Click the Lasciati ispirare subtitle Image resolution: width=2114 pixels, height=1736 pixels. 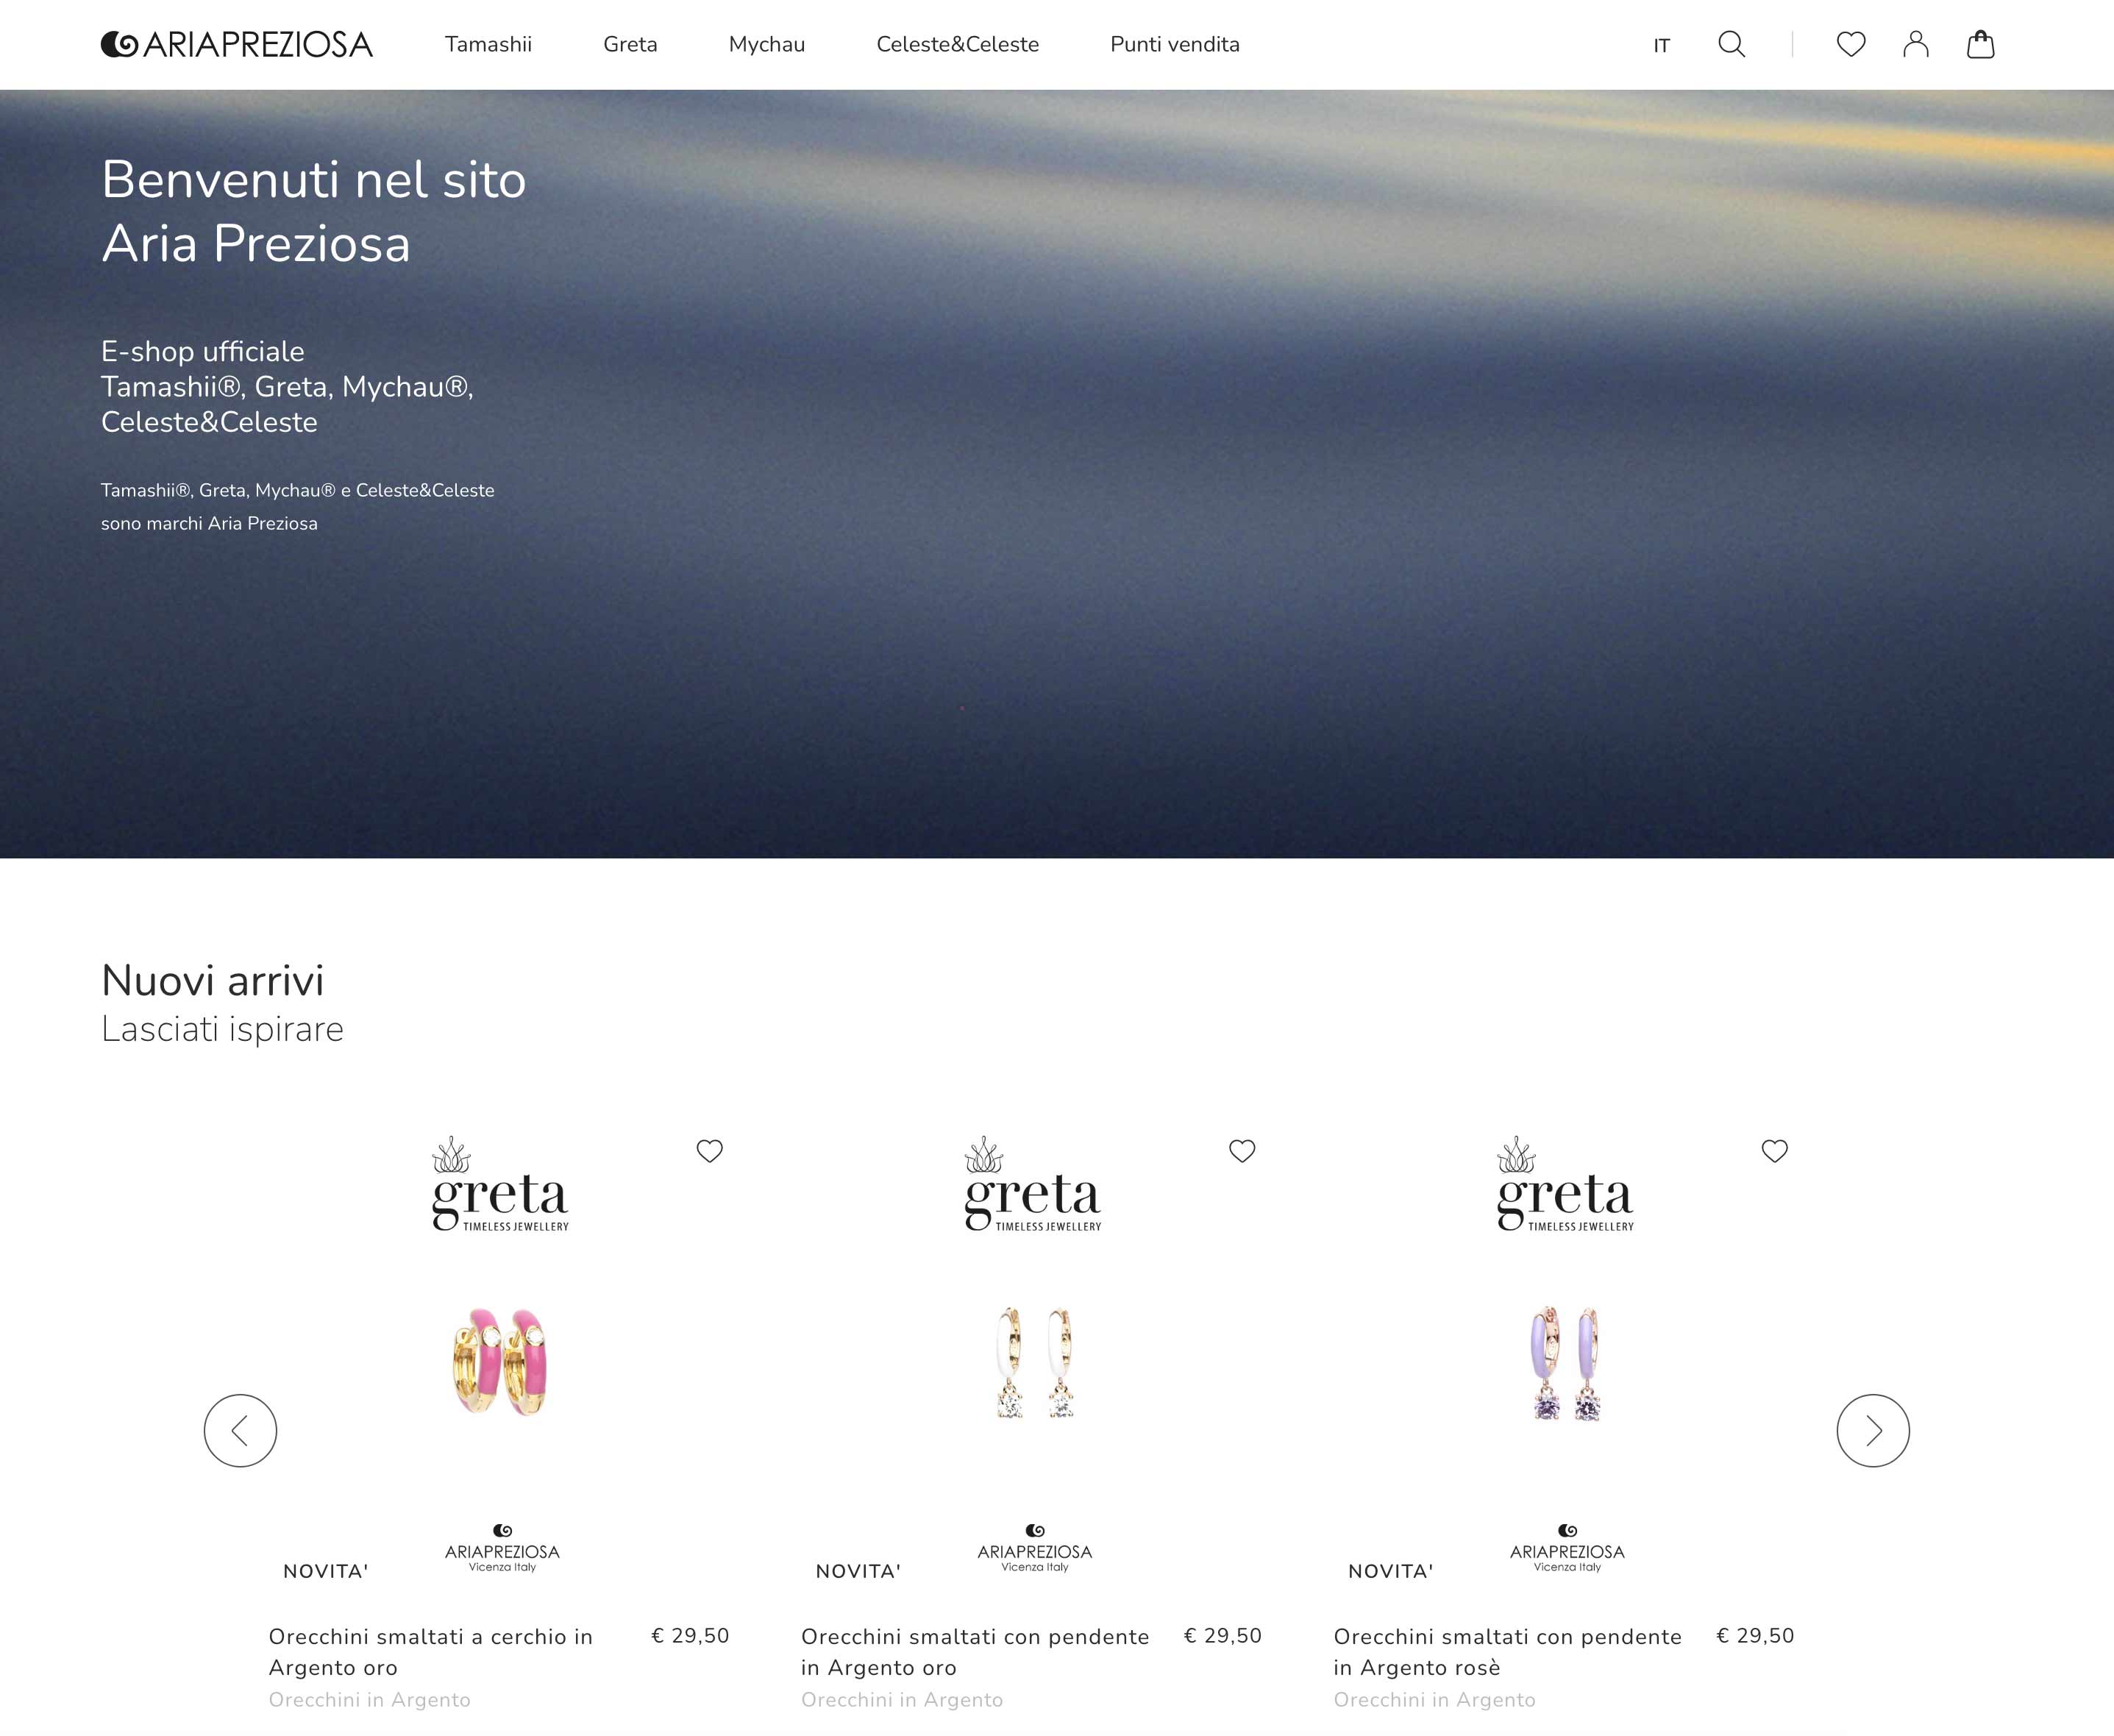coord(222,1029)
